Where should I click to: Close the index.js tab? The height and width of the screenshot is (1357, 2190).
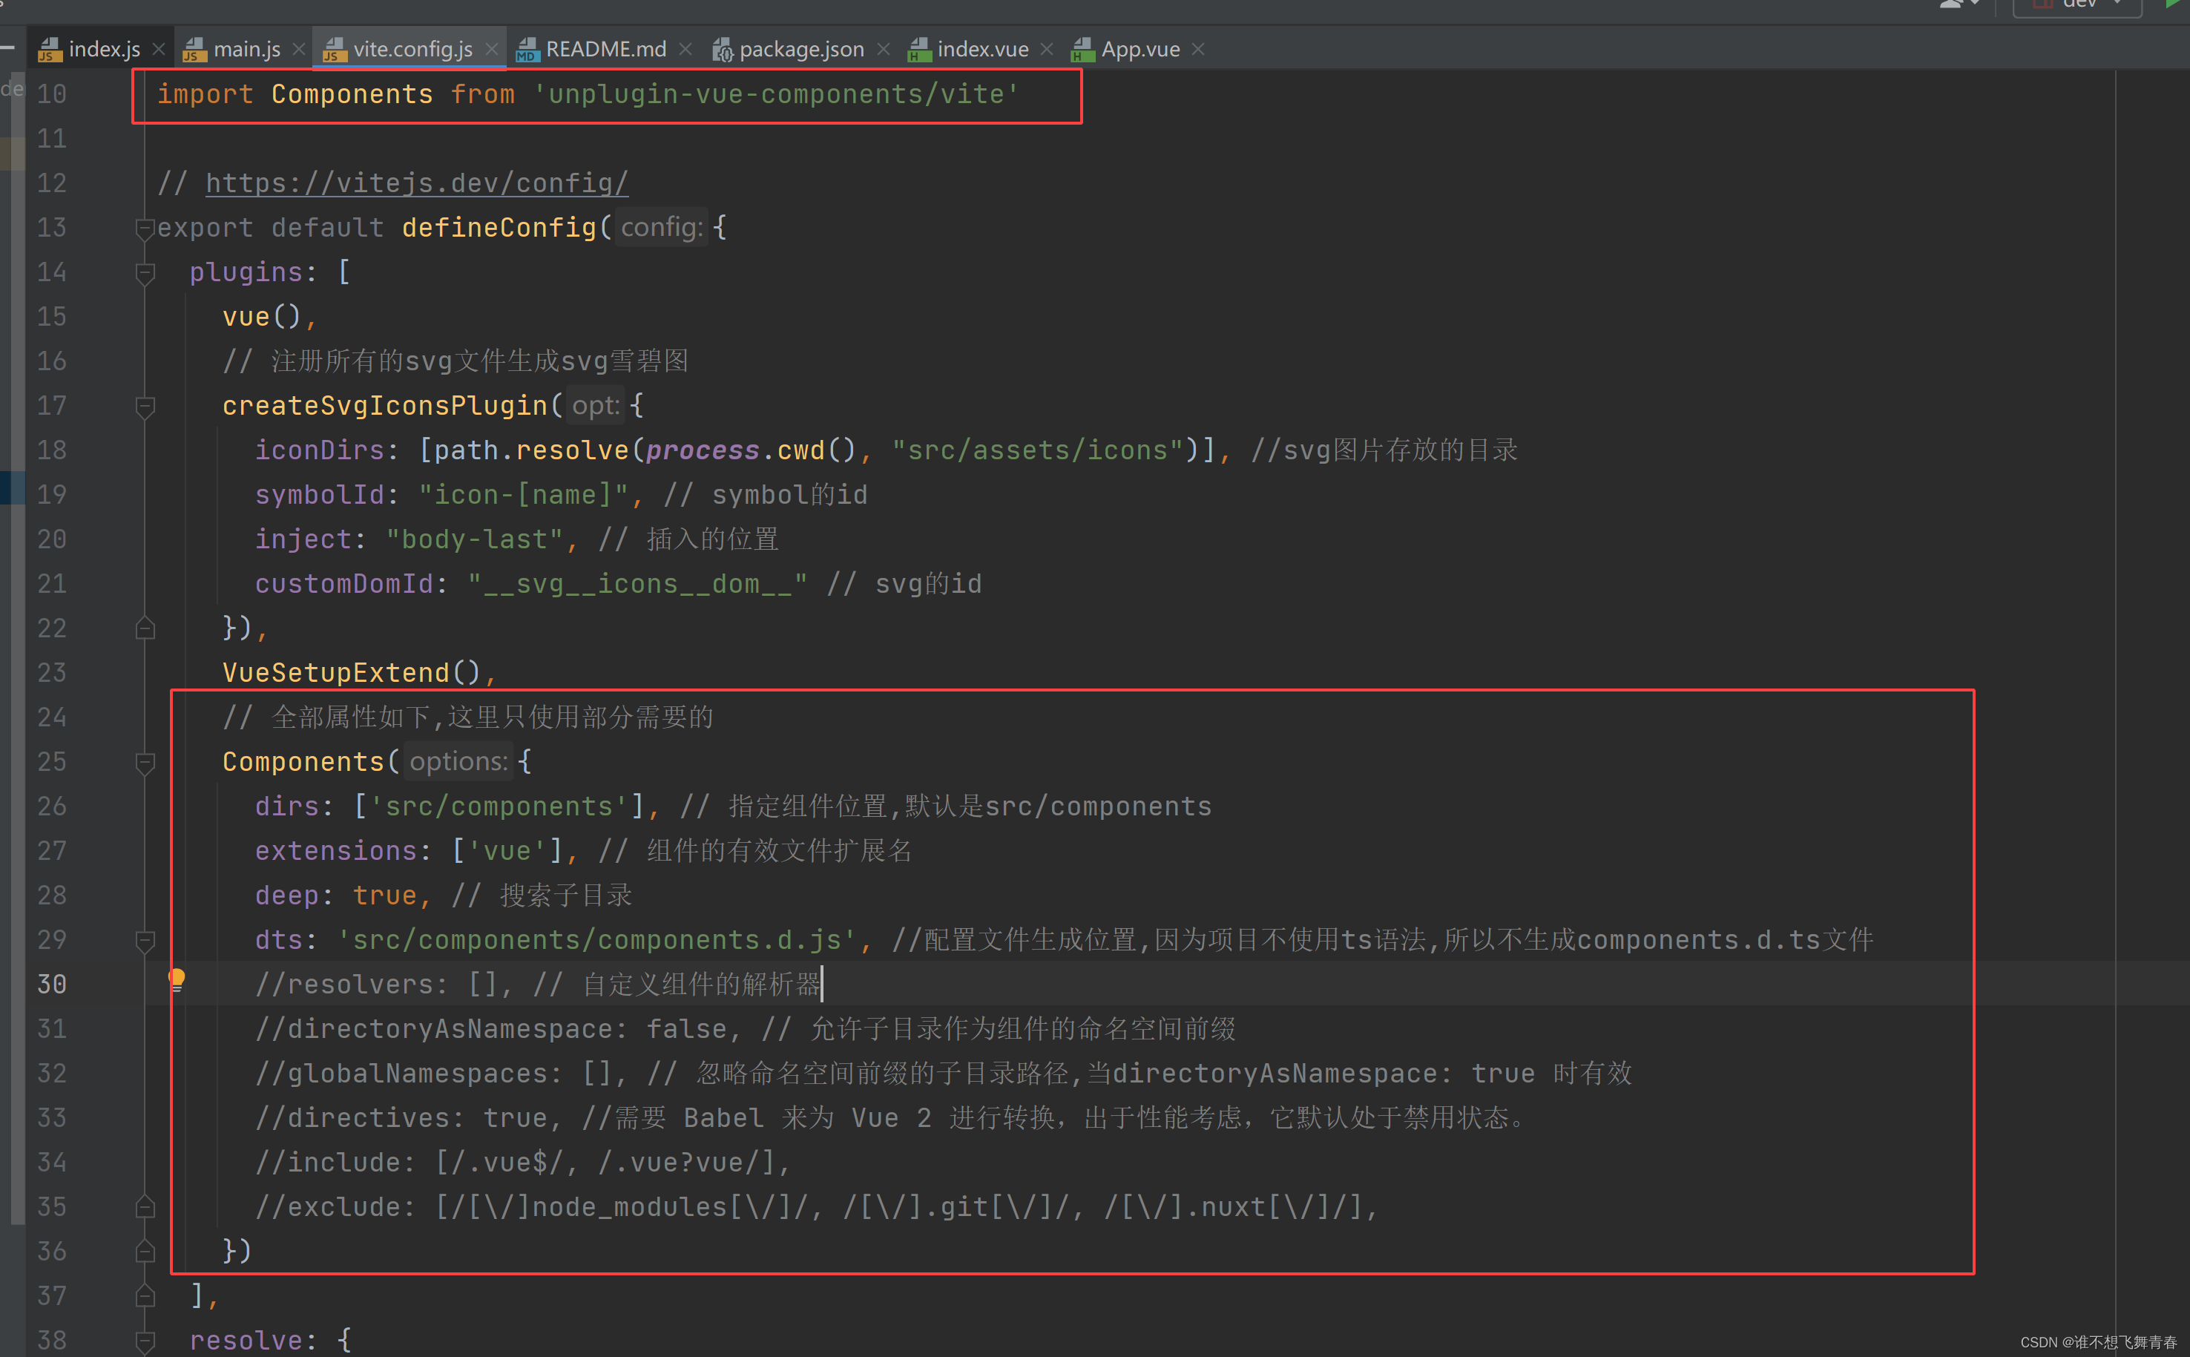pyautogui.click(x=159, y=50)
